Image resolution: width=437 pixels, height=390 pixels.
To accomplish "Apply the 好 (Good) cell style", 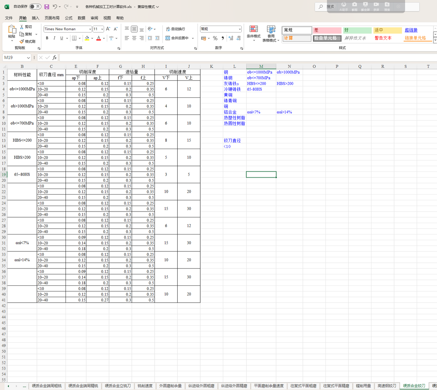I will click(357, 30).
